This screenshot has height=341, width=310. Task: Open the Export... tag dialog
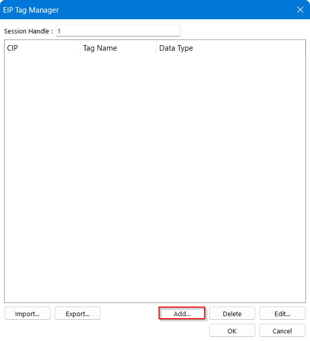click(77, 313)
